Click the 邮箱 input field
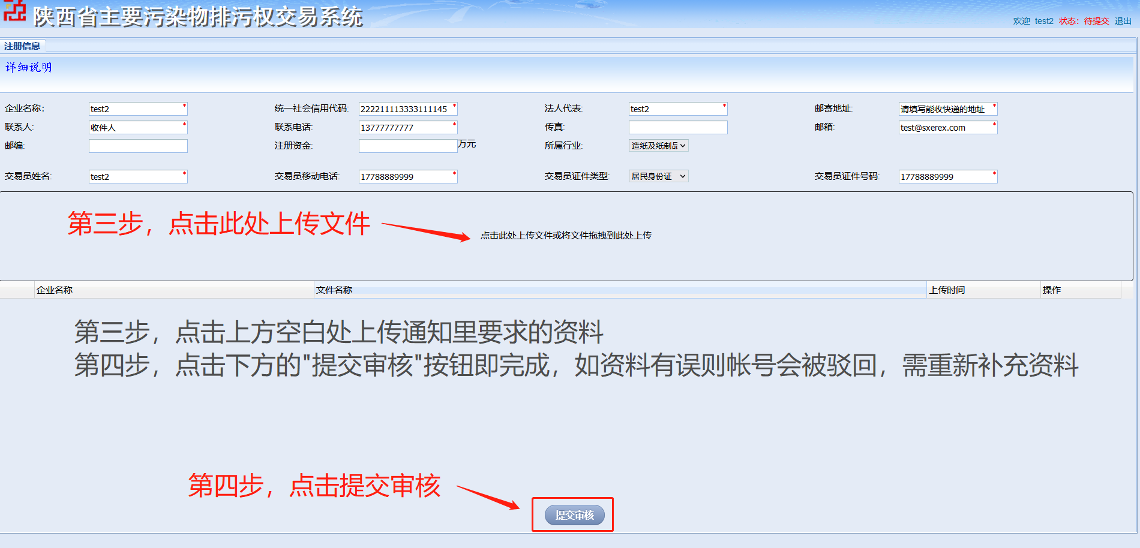 pyautogui.click(x=948, y=127)
